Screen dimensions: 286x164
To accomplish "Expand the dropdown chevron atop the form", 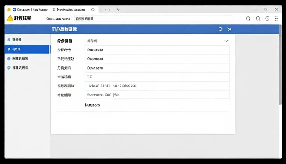I will tap(227, 41).
